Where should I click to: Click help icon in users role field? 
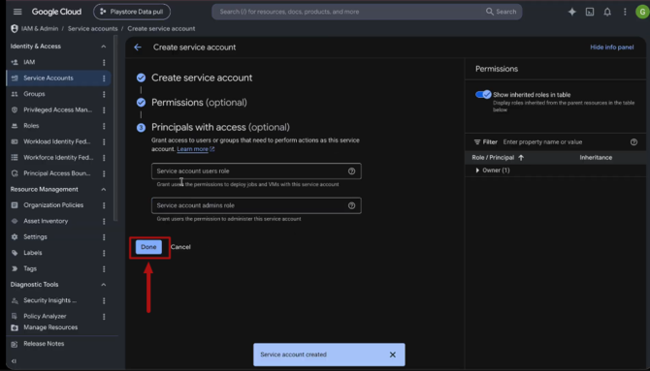351,171
